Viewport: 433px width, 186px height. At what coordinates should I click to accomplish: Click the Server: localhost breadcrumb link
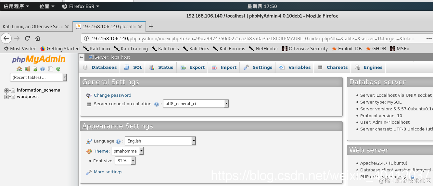112,57
